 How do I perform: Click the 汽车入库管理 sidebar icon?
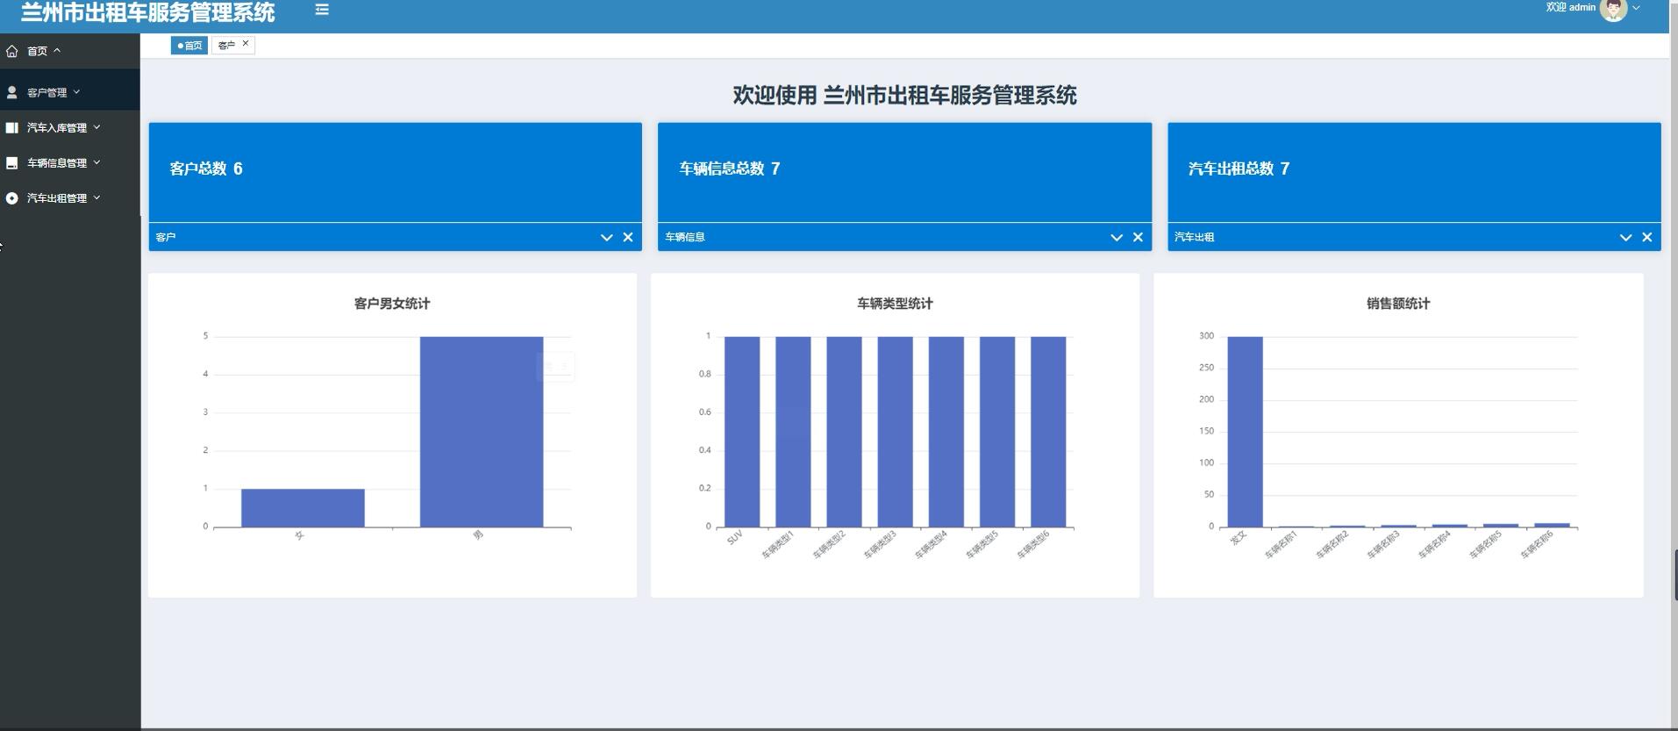(x=11, y=127)
